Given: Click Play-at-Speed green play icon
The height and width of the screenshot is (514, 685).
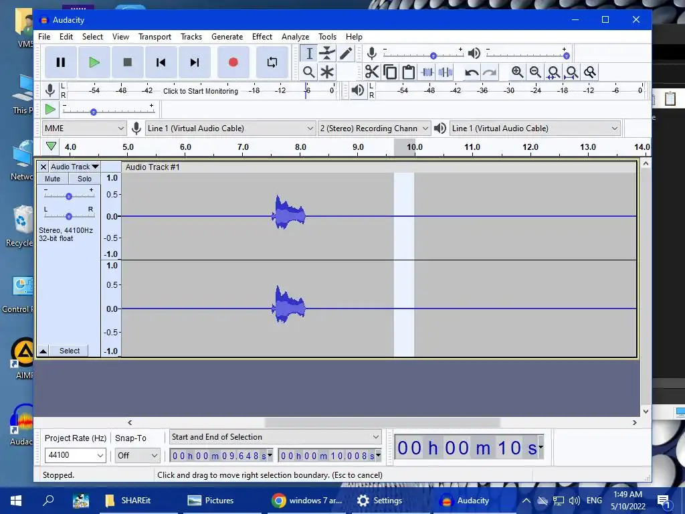Looking at the screenshot, I should pyautogui.click(x=50, y=109).
